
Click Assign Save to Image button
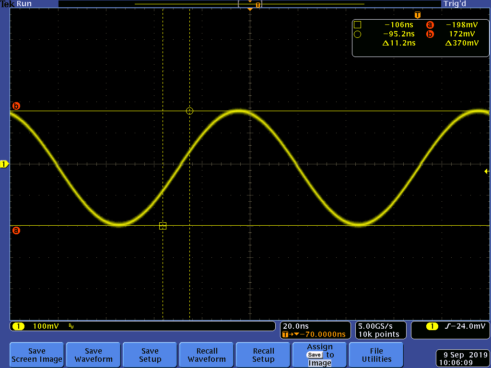pyautogui.click(x=319, y=355)
